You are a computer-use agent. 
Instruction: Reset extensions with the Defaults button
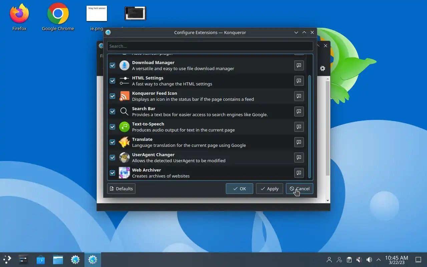coord(121,189)
